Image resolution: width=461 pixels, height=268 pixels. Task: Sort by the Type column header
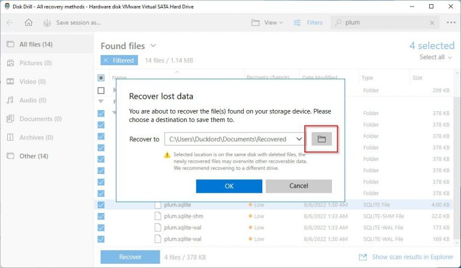click(367, 78)
